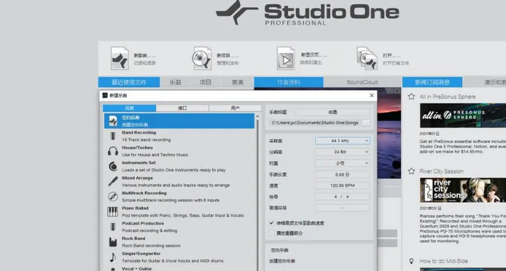Click the template list scroll-up arrow
The width and height of the screenshot is (506, 271).
[257, 116]
